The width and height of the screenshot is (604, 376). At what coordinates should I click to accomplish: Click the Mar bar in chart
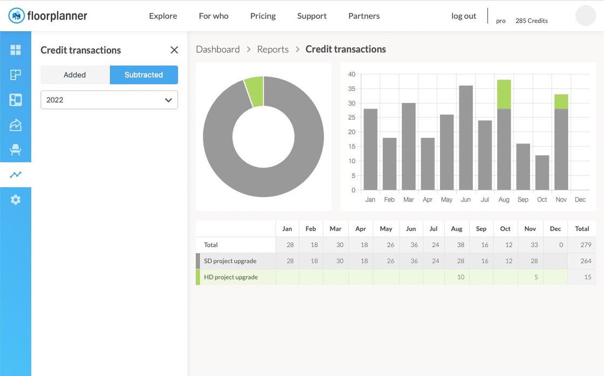(x=409, y=146)
